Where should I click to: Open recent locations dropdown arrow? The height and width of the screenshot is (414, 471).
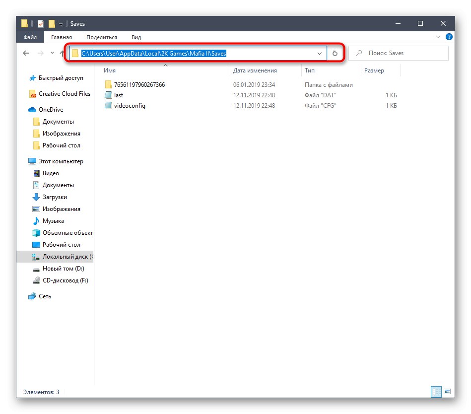pyautogui.click(x=52, y=53)
